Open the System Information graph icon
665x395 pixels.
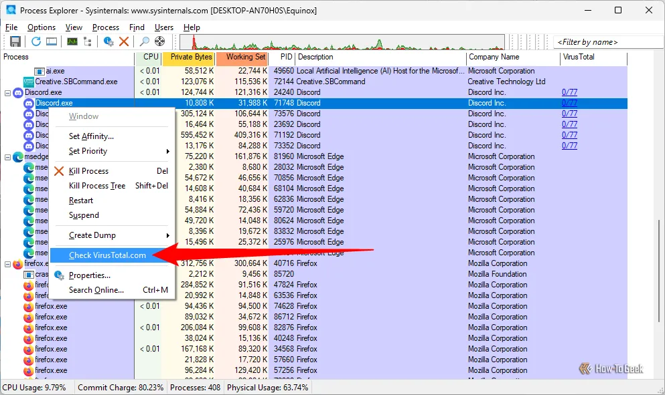tap(72, 41)
